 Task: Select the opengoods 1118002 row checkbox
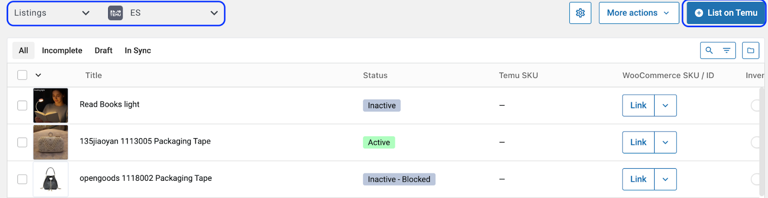point(22,179)
